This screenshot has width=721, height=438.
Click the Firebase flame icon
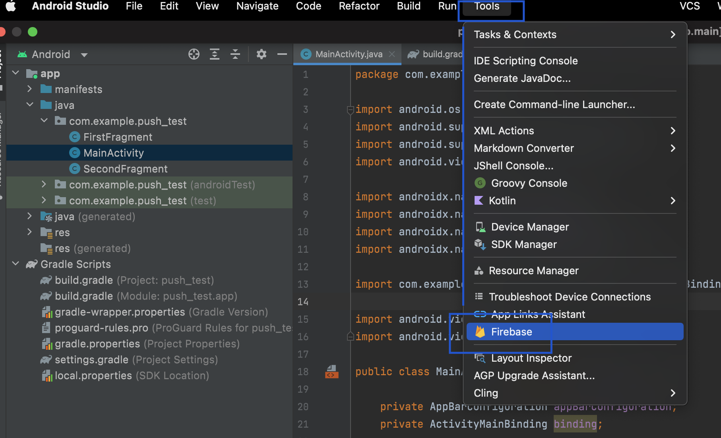[480, 331]
